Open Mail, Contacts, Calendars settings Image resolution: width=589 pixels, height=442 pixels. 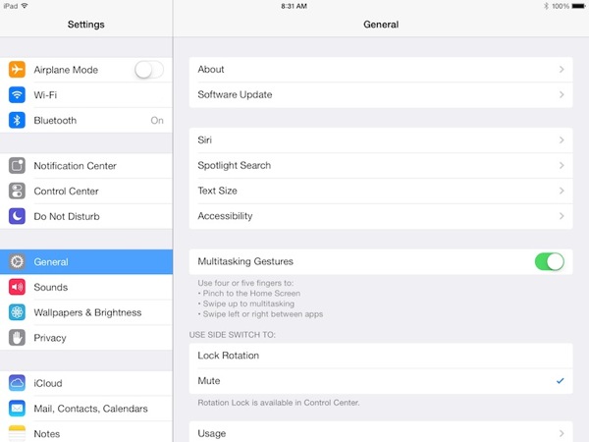tap(90, 409)
